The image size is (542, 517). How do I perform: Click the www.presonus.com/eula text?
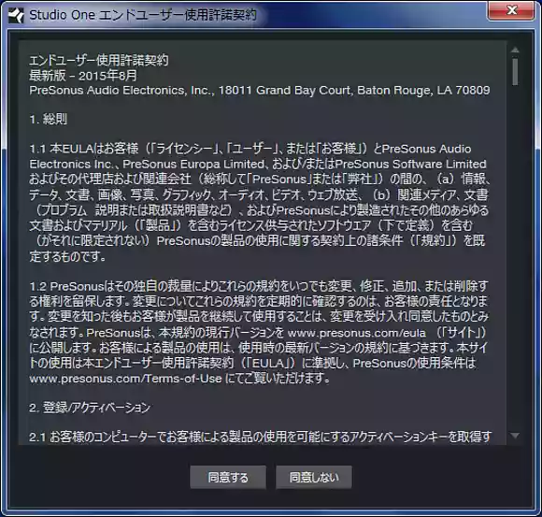click(x=356, y=333)
